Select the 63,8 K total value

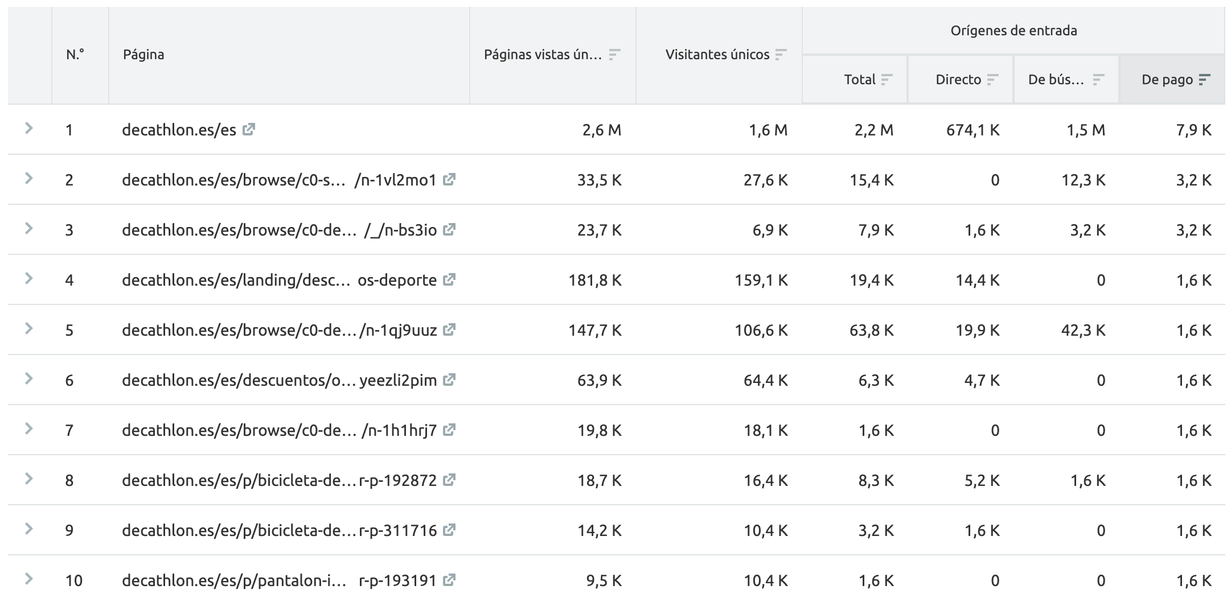point(872,331)
